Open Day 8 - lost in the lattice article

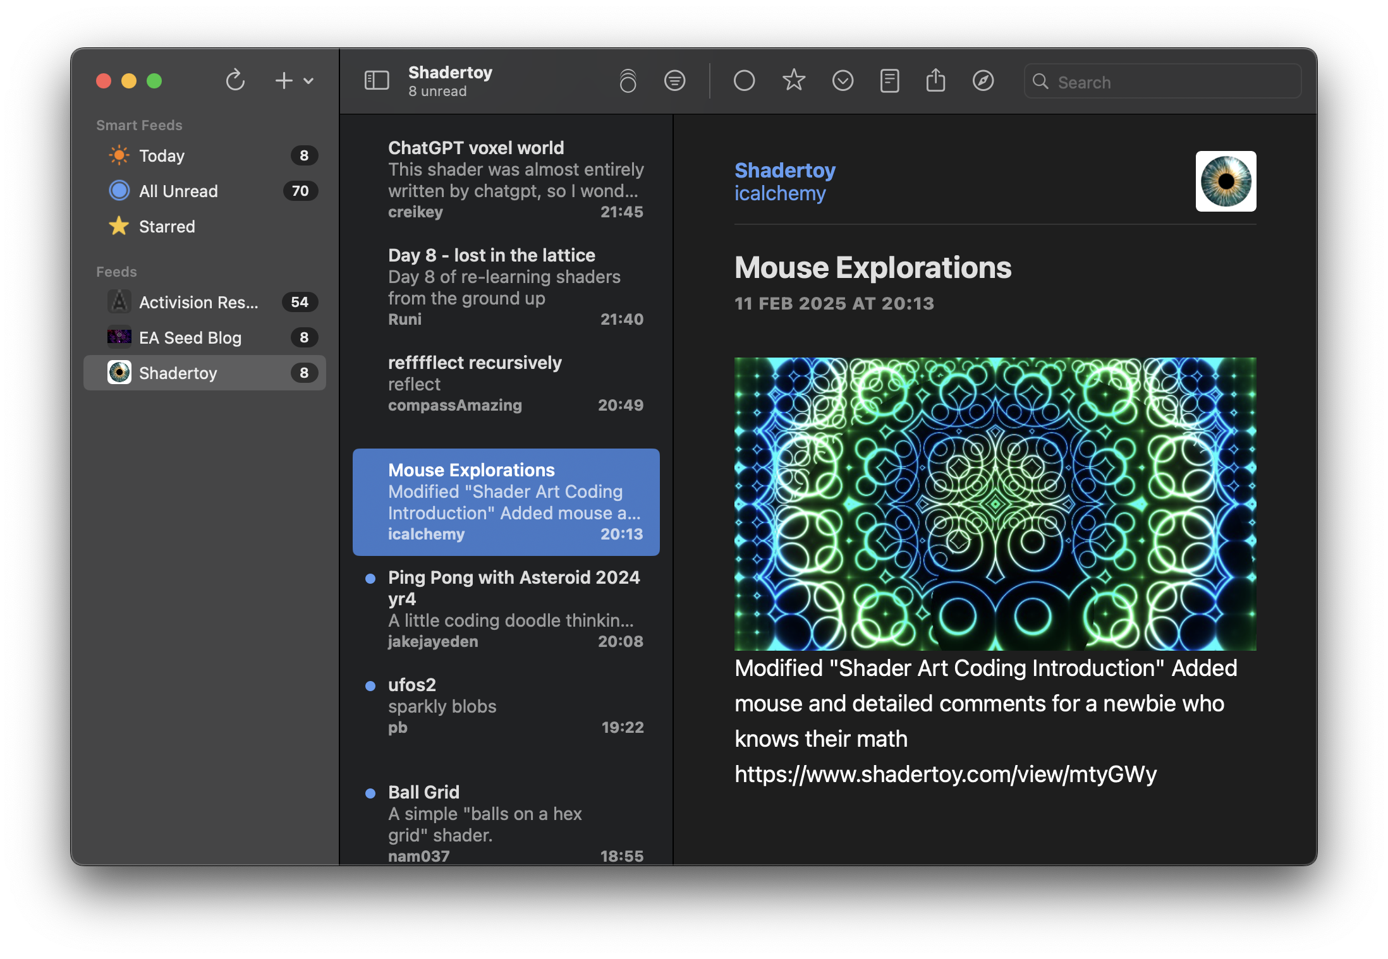[x=506, y=287]
